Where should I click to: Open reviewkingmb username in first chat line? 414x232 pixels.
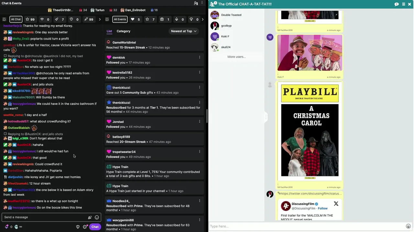[23, 32]
